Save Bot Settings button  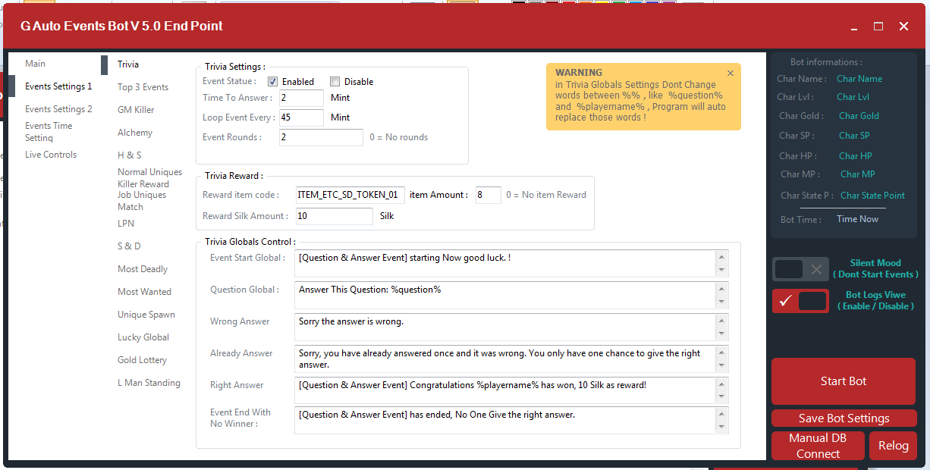[x=844, y=418]
